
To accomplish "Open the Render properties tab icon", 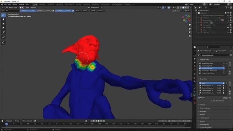I will (x=194, y=56).
